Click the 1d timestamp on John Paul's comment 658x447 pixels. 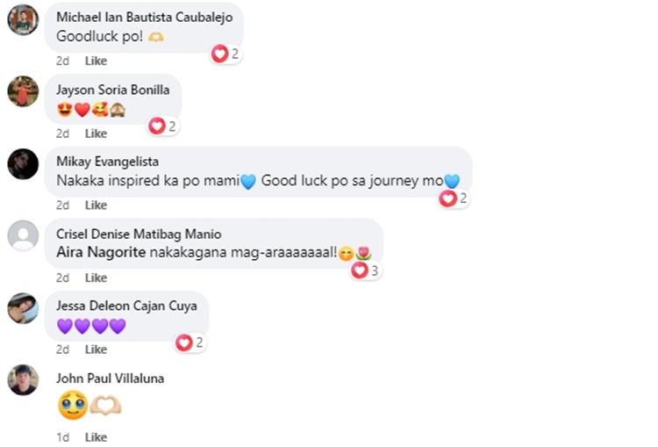coord(62,437)
